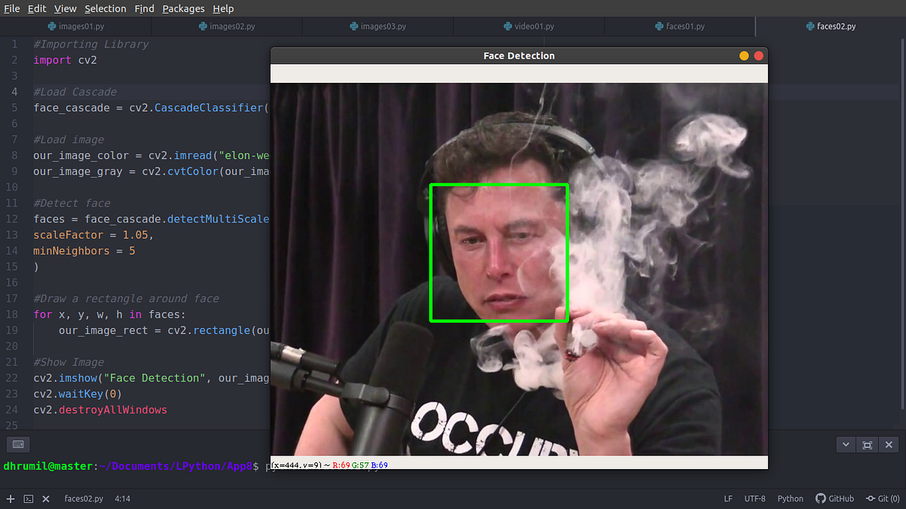This screenshot has height=509, width=906.
Task: Open the Selection menu
Action: 106,8
